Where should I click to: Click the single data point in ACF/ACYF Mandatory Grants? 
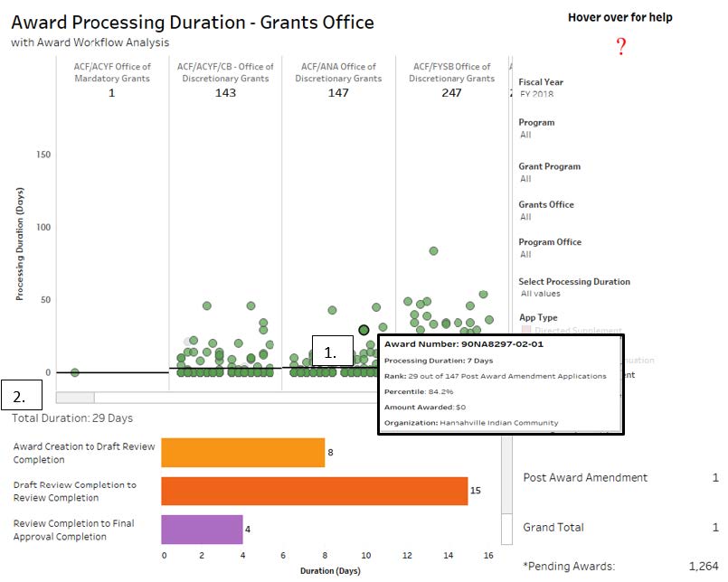click(75, 372)
